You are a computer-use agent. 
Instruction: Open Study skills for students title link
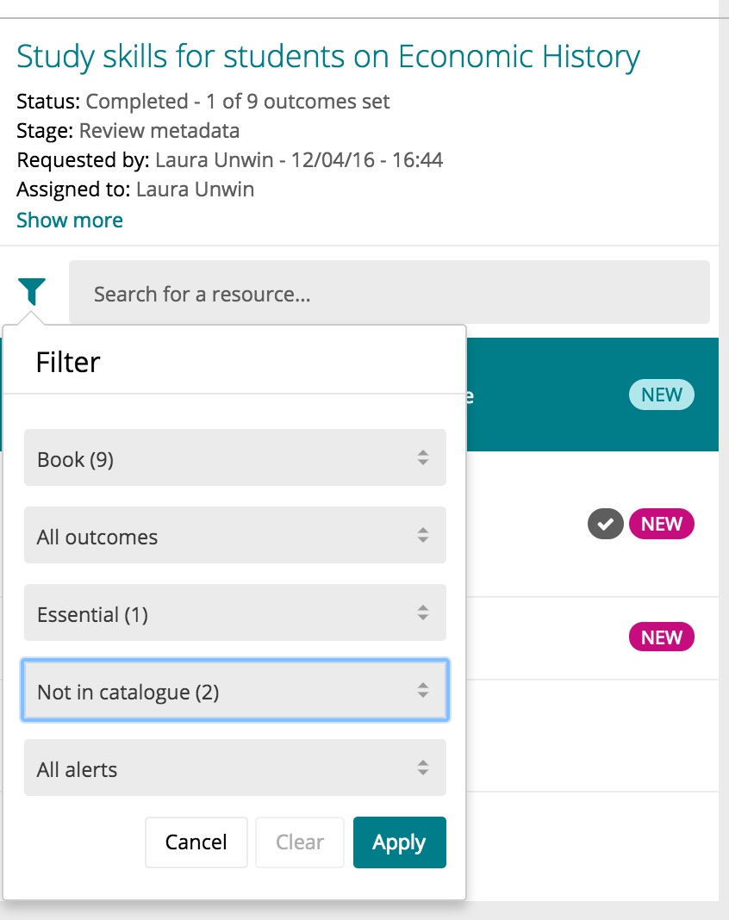tap(328, 57)
